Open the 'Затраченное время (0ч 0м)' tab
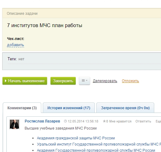 pos(125,108)
